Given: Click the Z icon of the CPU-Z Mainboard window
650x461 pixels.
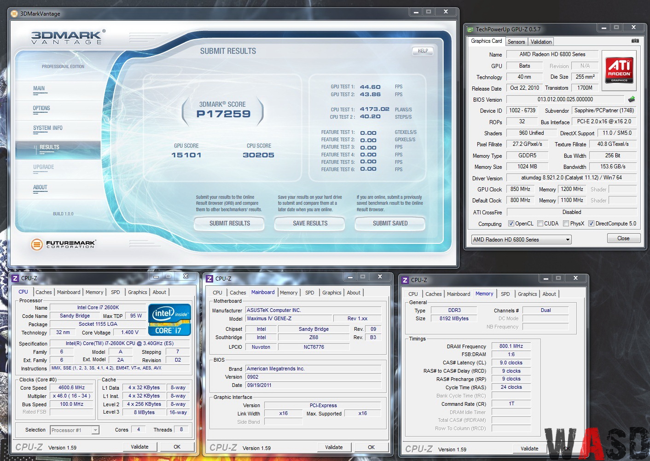Looking at the screenshot, I should coord(209,278).
